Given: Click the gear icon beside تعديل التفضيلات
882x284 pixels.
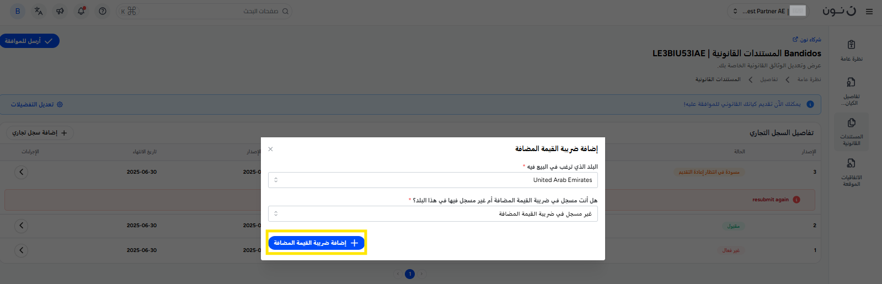Looking at the screenshot, I should (x=60, y=104).
